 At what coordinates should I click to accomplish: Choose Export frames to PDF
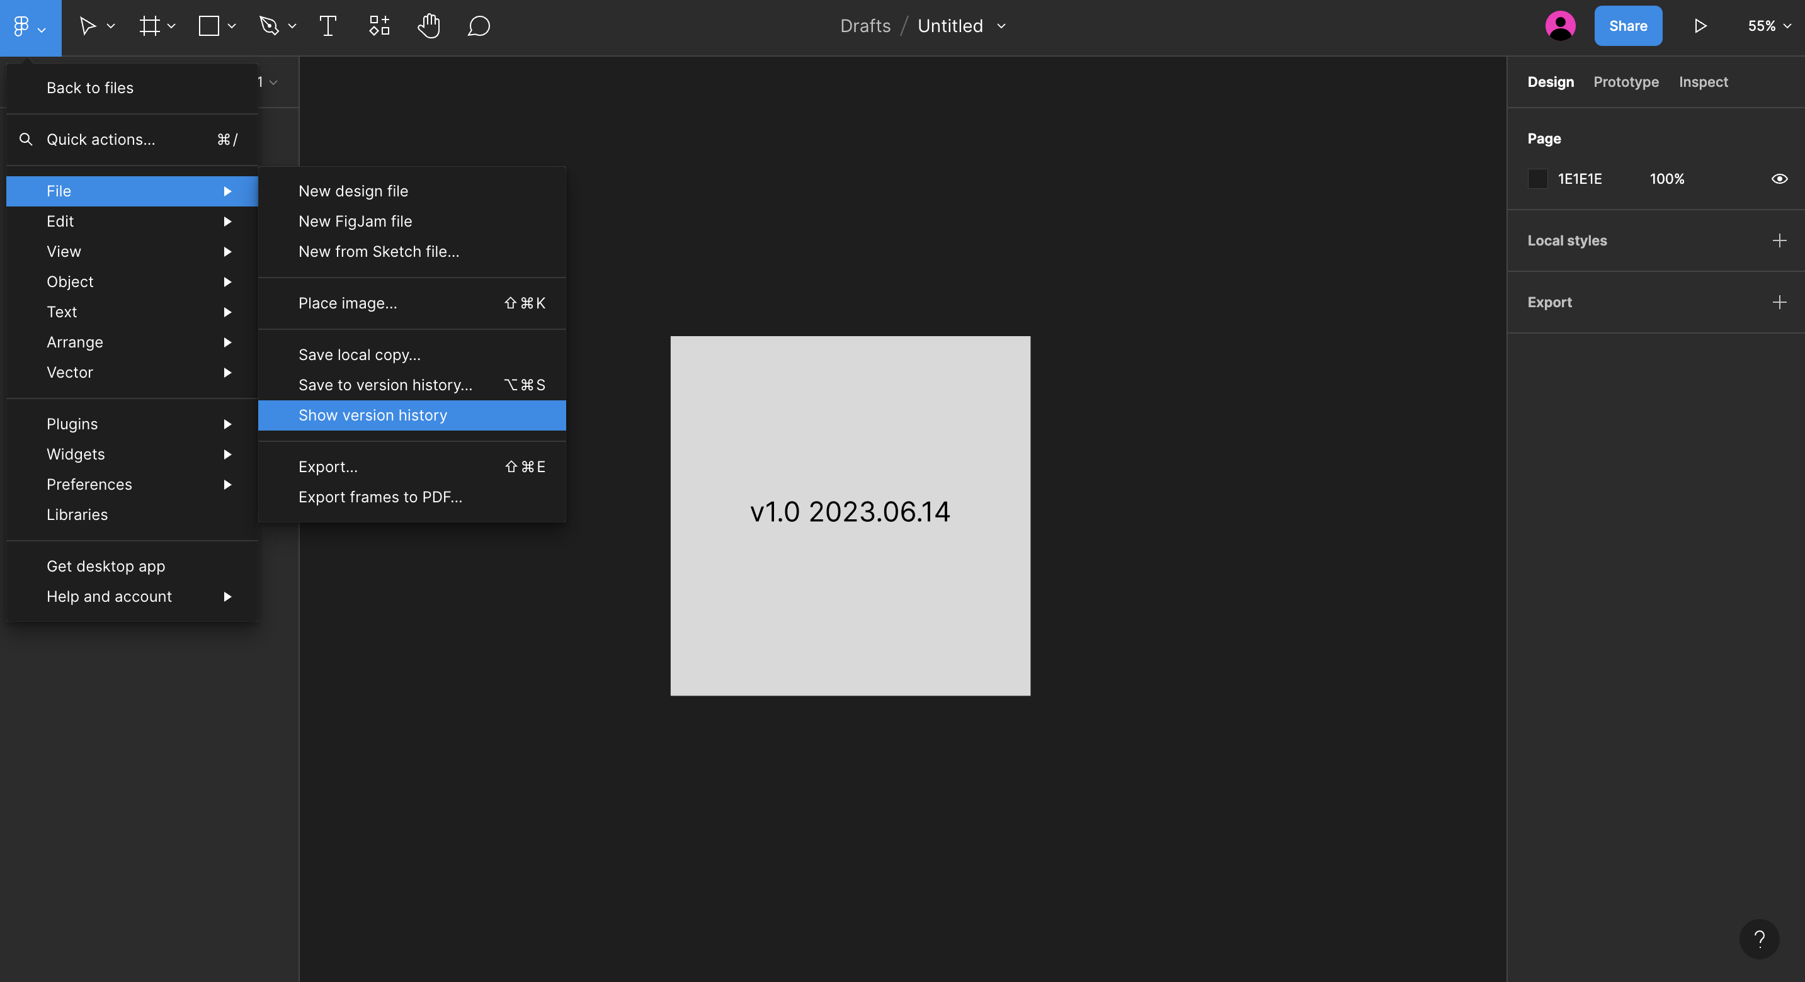[x=412, y=497]
